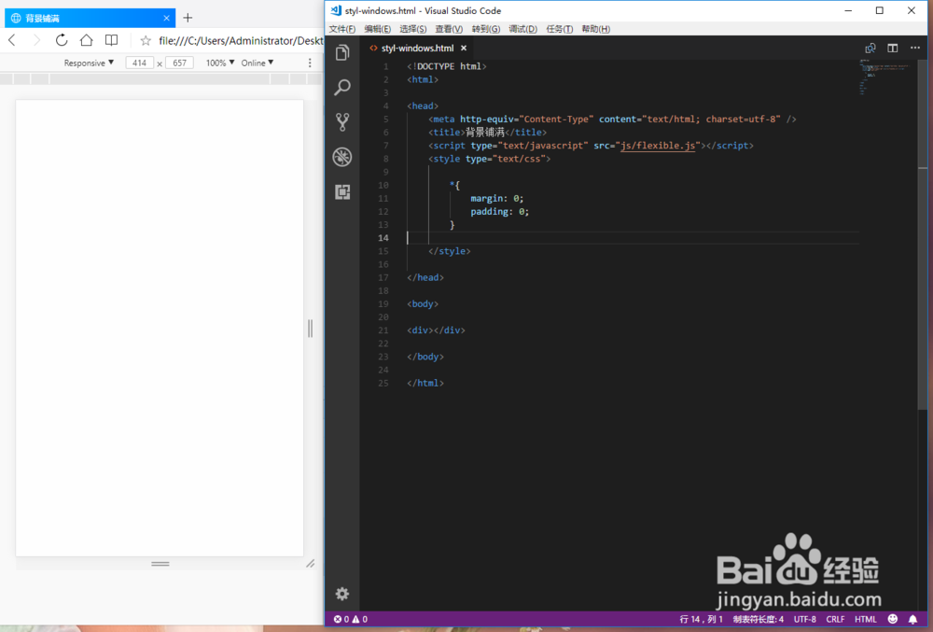Go back in the browser
The image size is (933, 632).
pos(12,40)
